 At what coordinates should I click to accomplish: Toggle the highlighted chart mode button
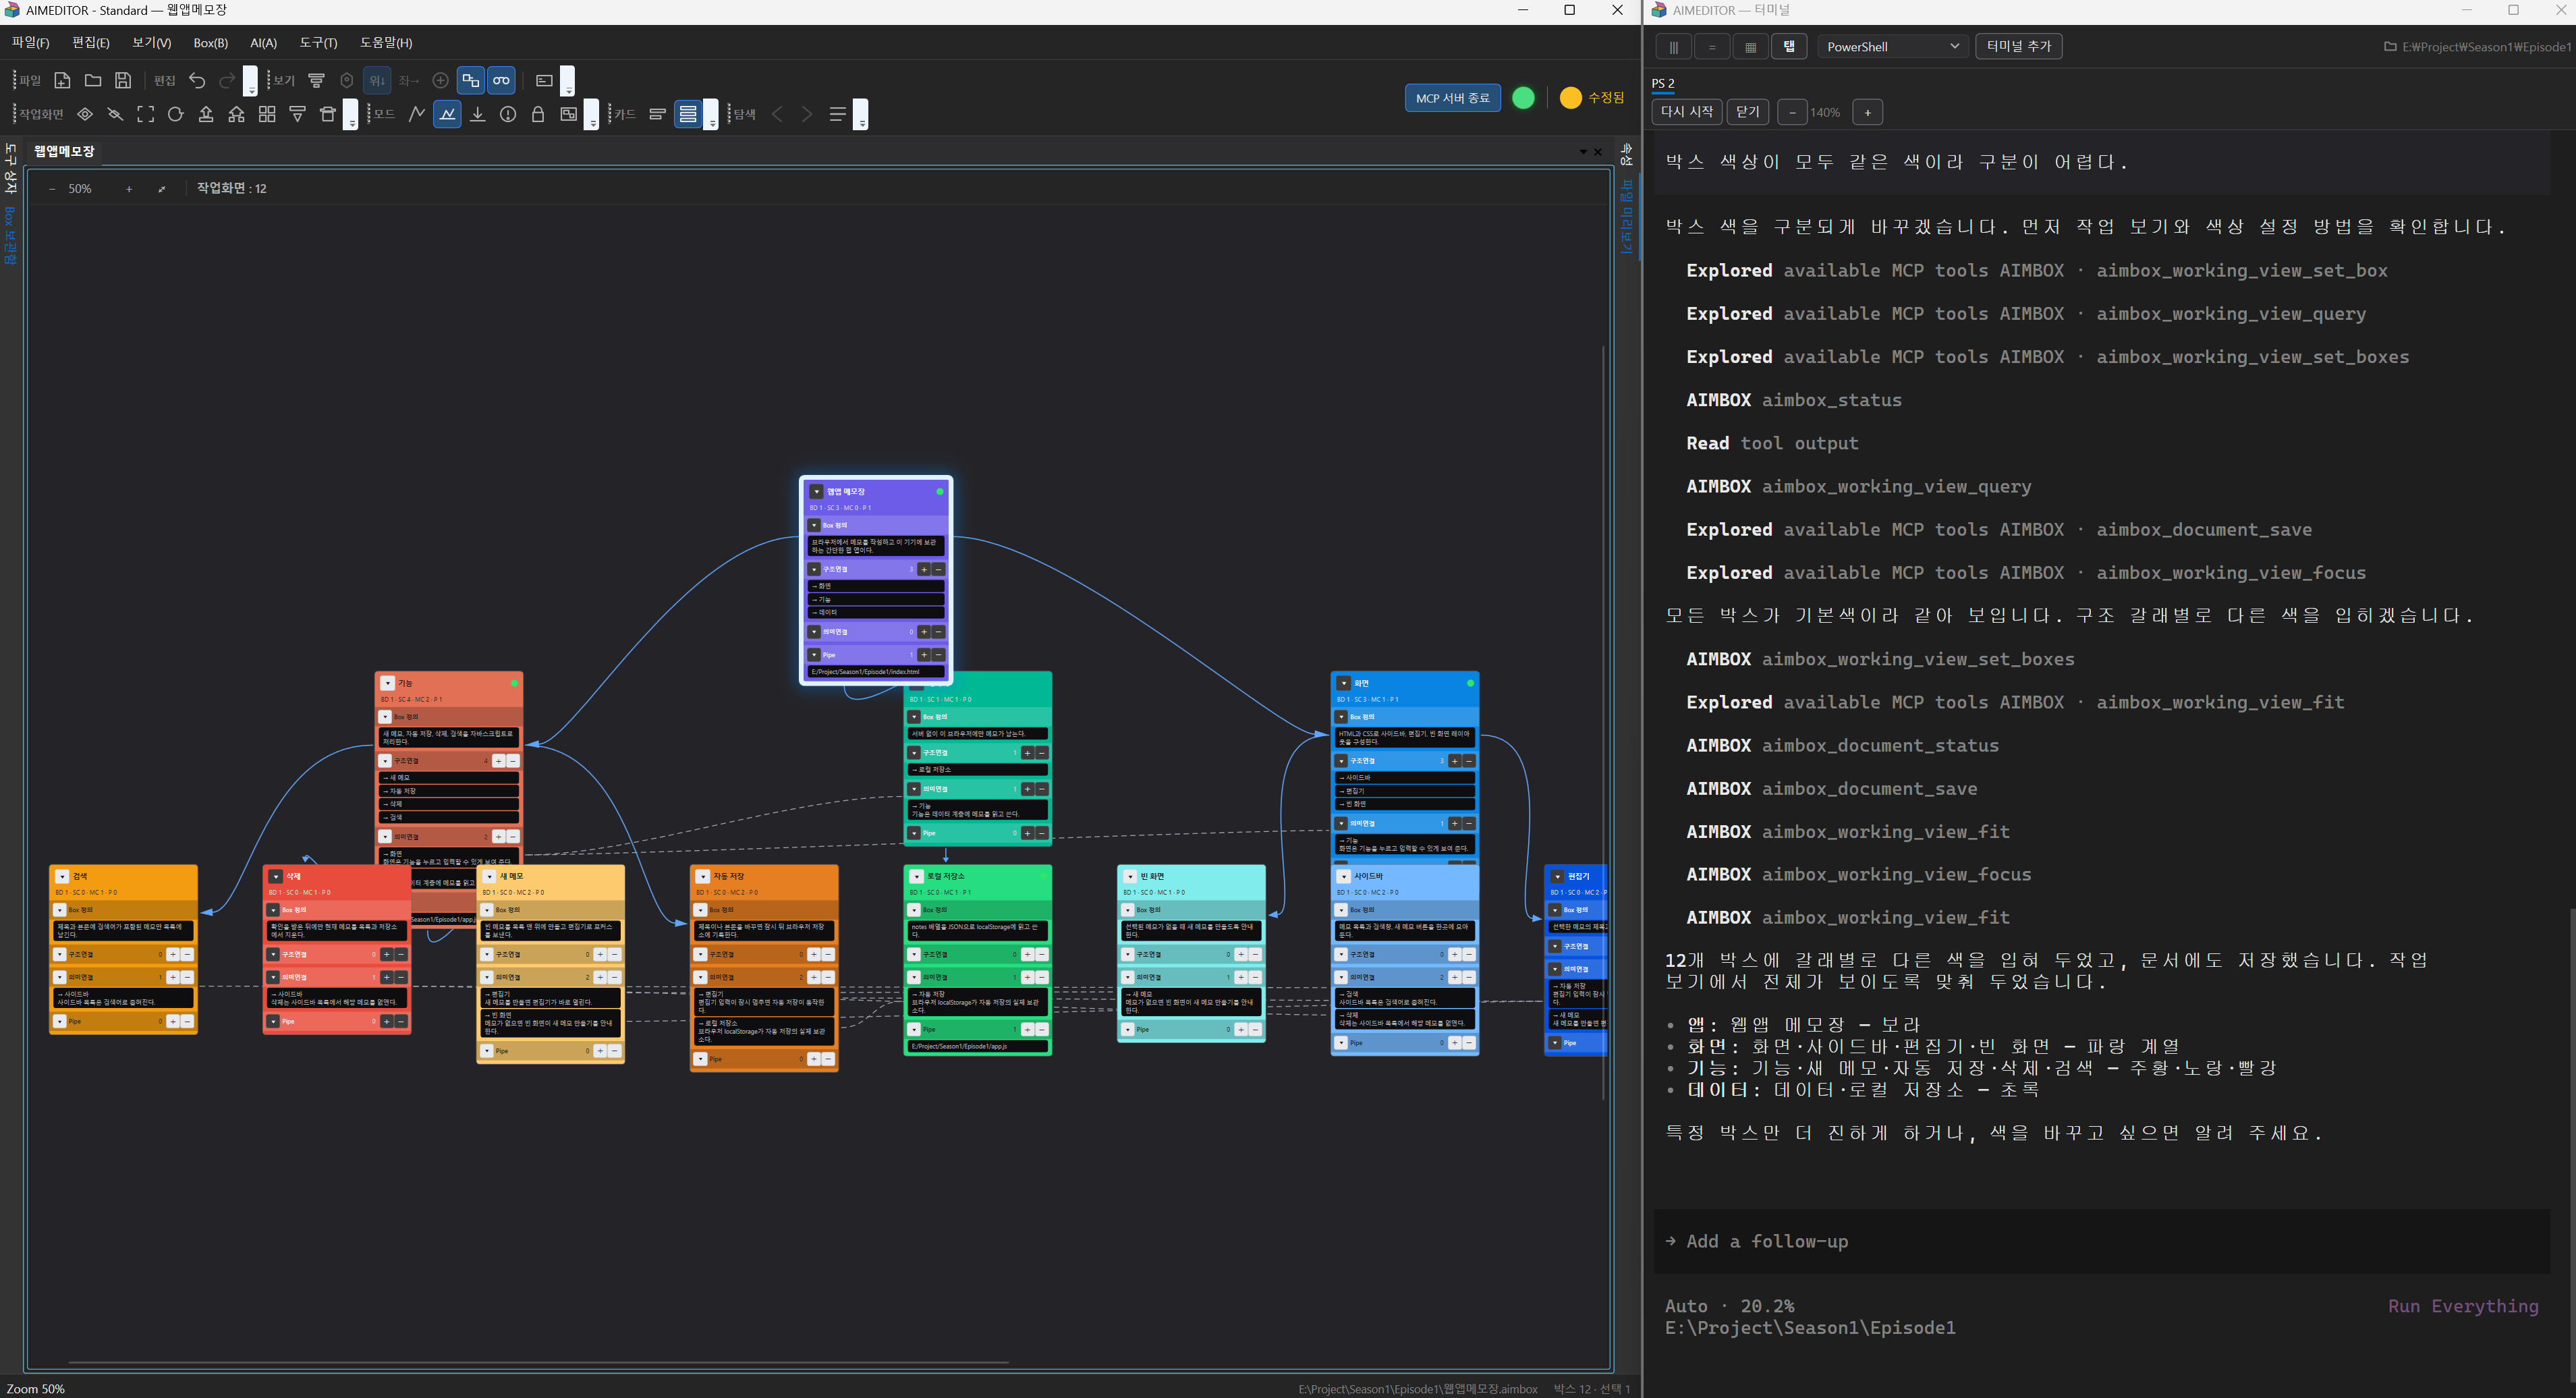pyautogui.click(x=448, y=114)
